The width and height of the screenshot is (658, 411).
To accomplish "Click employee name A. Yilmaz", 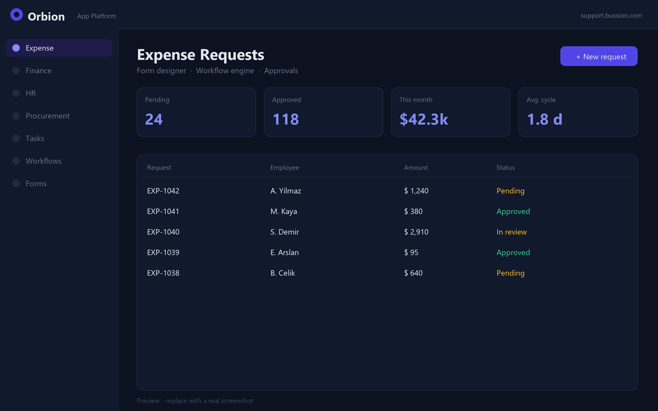I will (x=286, y=191).
